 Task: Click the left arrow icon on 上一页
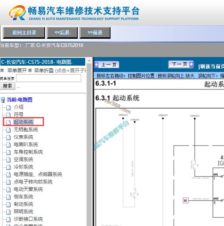tap(97, 65)
